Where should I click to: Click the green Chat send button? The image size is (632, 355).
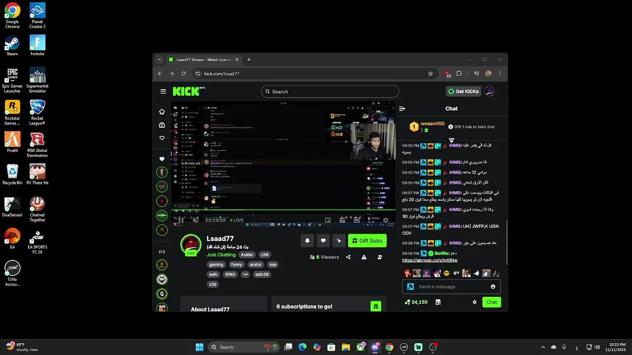point(492,302)
